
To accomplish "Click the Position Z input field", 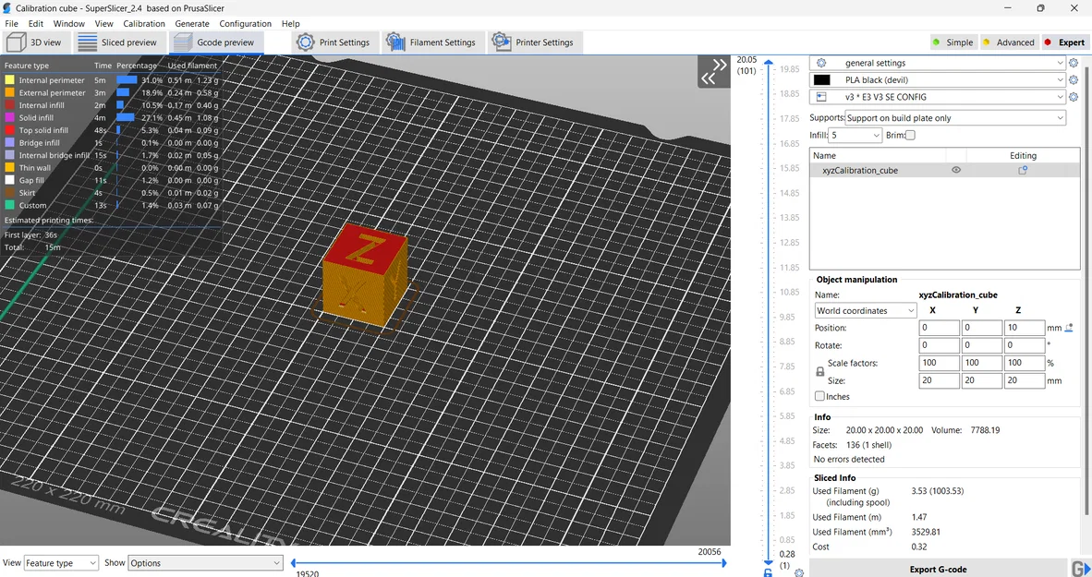I will (1024, 328).
